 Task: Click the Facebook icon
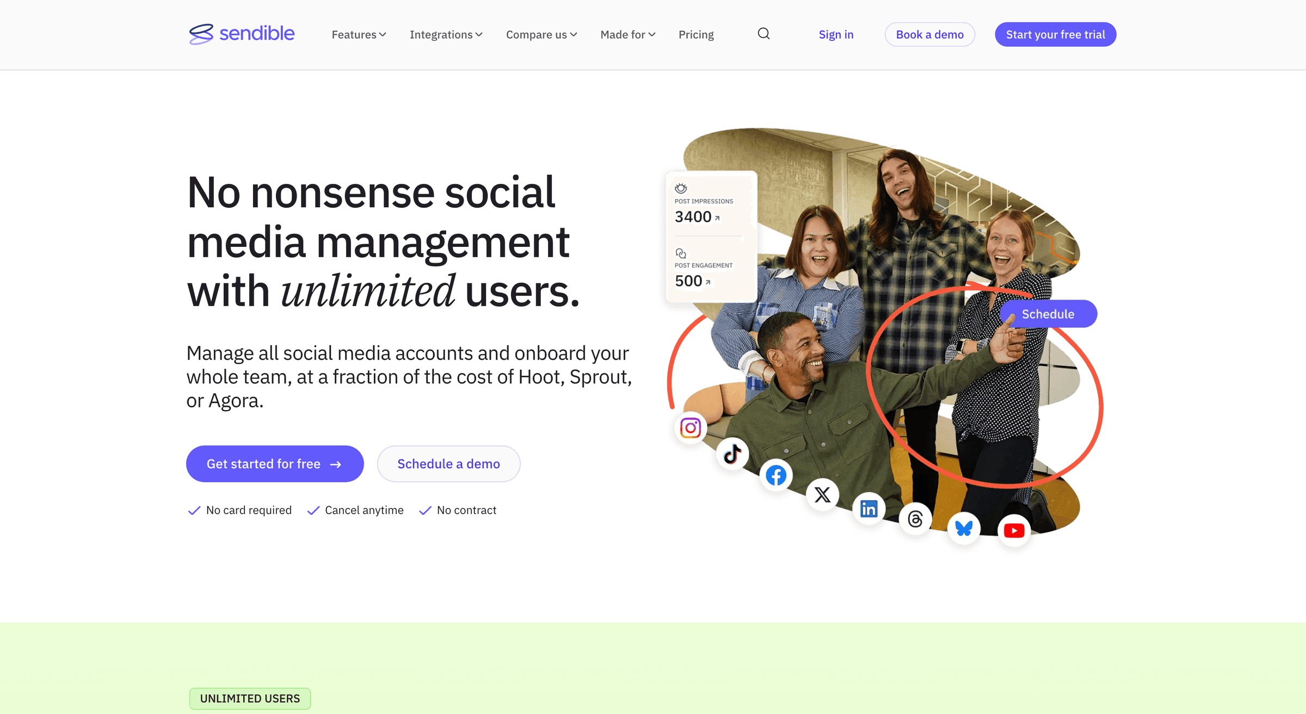776,475
